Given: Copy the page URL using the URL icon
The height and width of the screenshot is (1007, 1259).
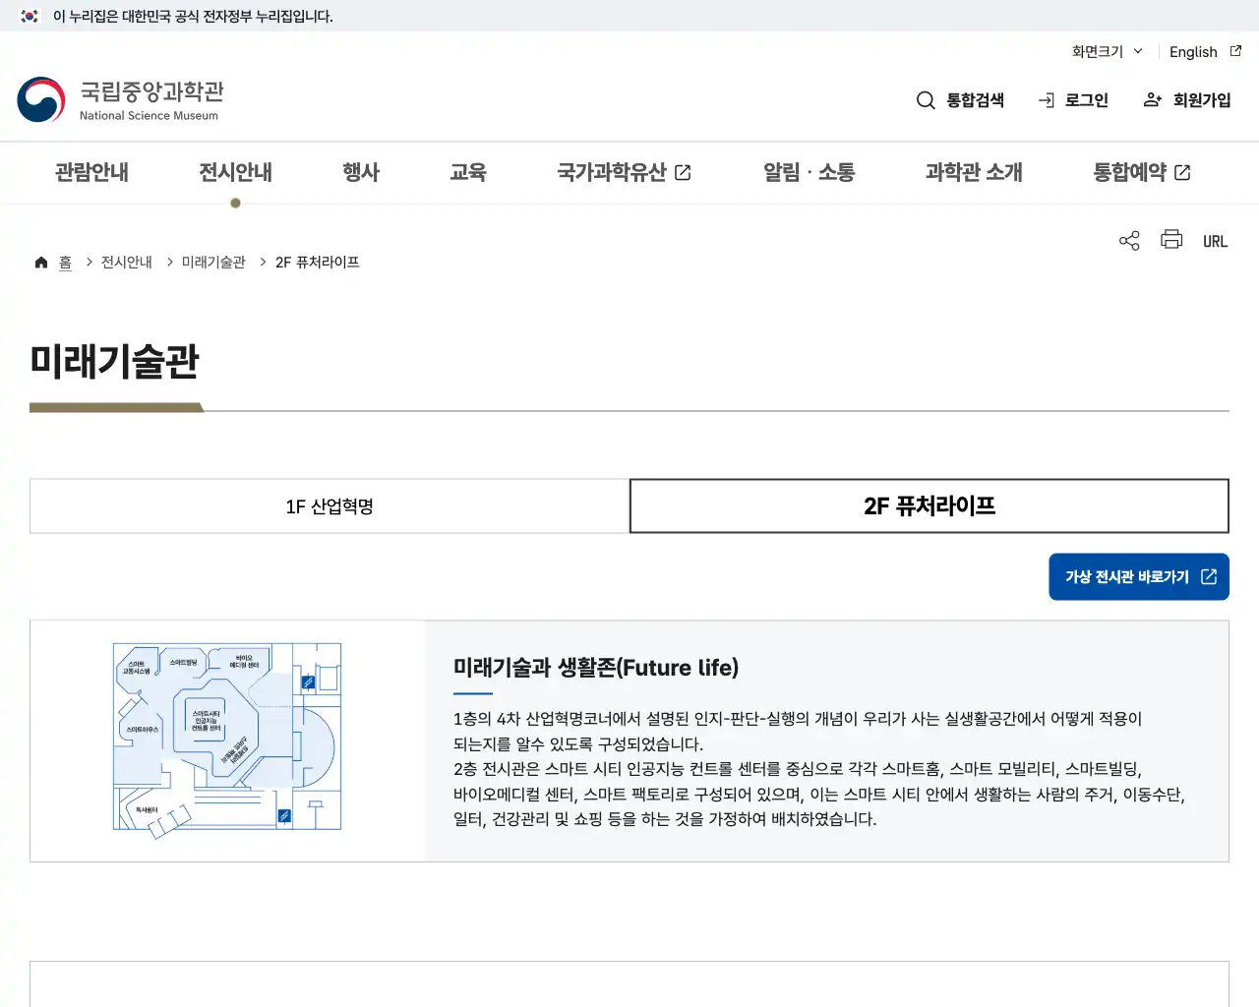Looking at the screenshot, I should tap(1215, 240).
